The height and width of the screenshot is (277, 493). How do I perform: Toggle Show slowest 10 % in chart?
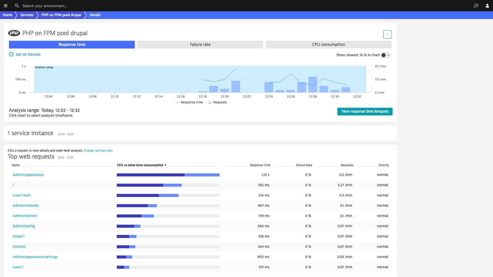click(x=386, y=55)
